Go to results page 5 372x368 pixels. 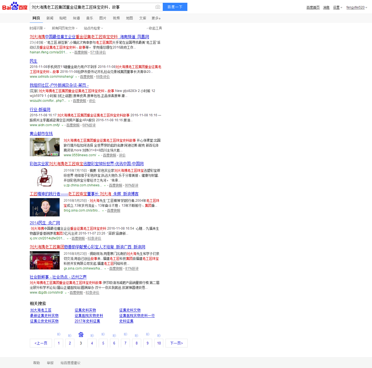[x=103, y=343]
